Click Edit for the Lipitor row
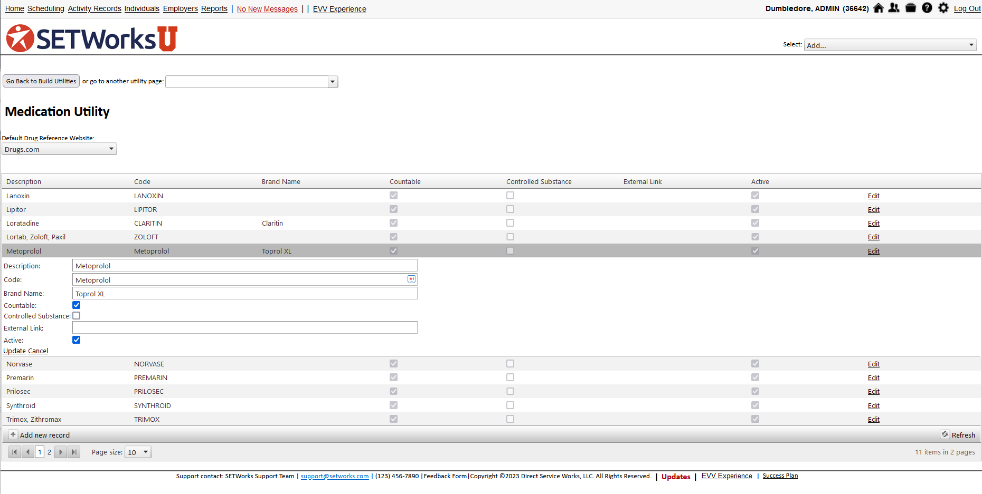The width and height of the screenshot is (982, 494). 874,210
